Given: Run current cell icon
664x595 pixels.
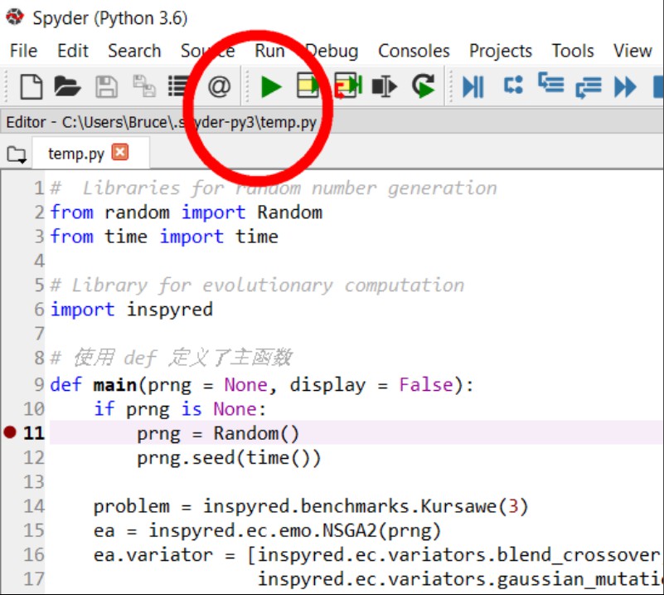Looking at the screenshot, I should [308, 85].
